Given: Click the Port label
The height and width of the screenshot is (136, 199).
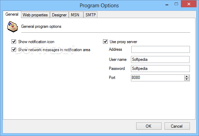Looking at the screenshot, I should [x=112, y=78].
